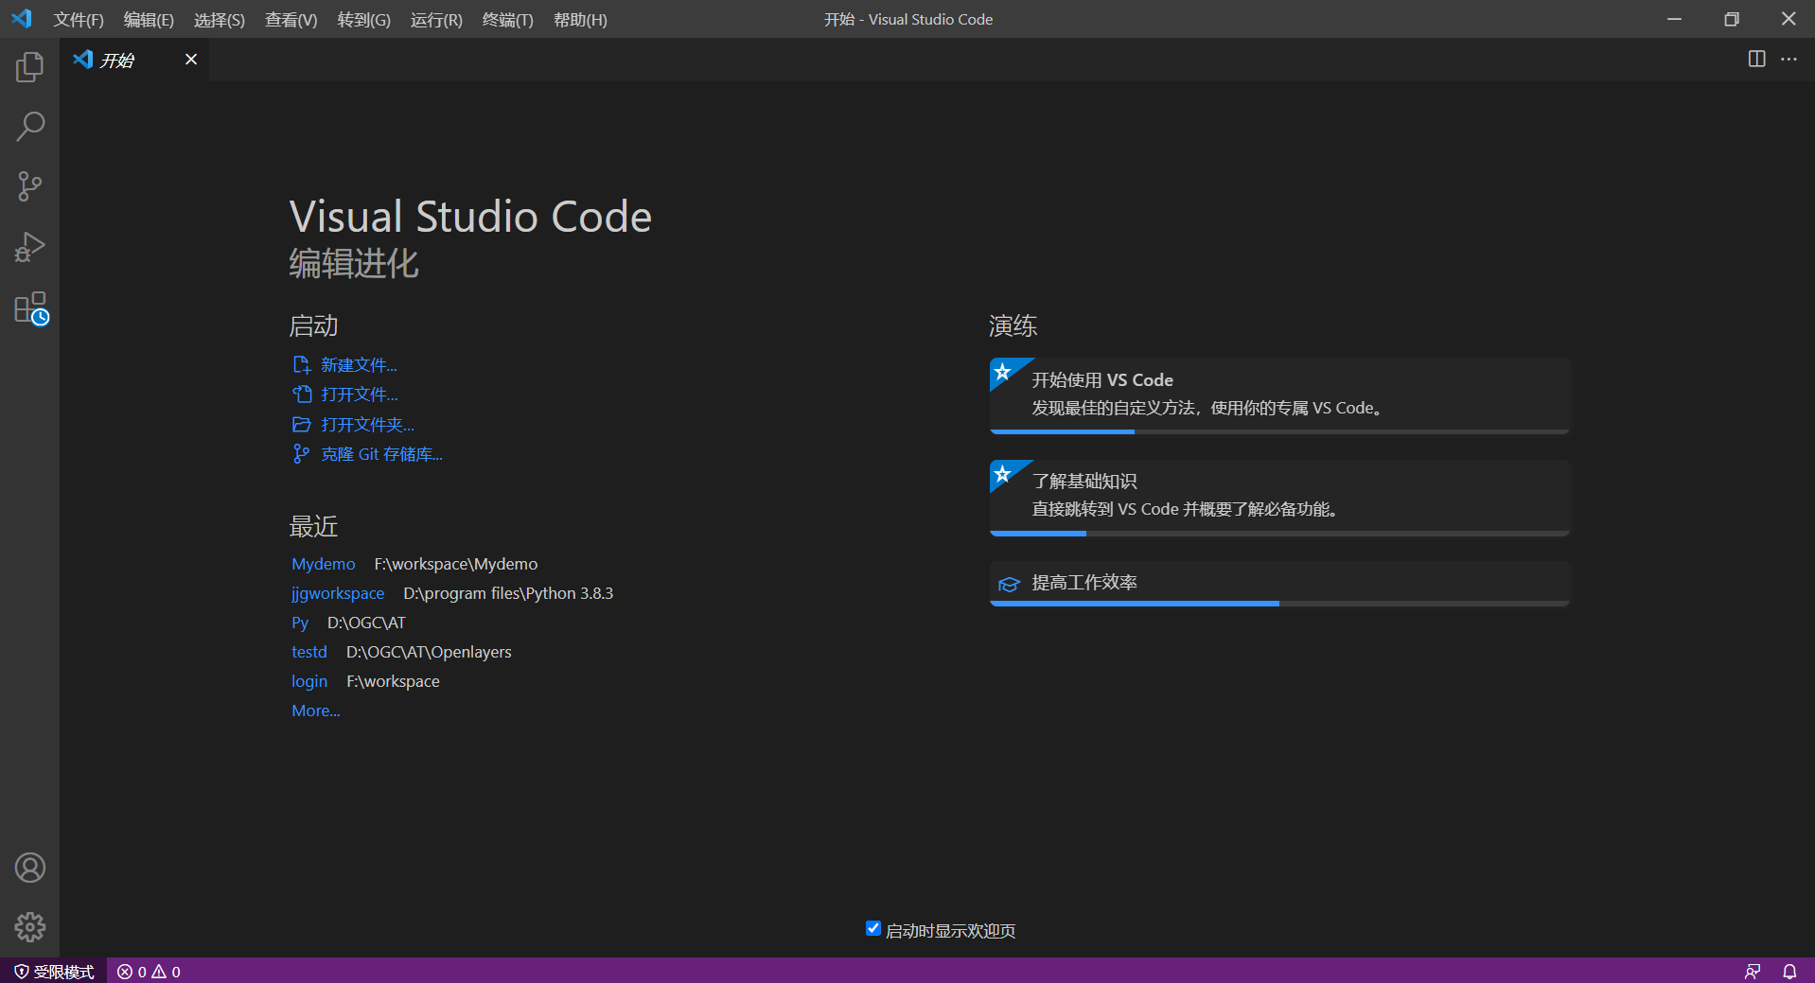Open the Run and Debug view icon
This screenshot has width=1815, height=983.
click(x=29, y=247)
